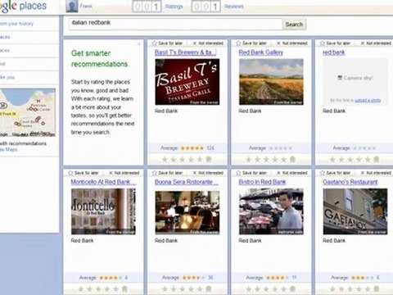Click Save for later star on Gaetano's card
Image resolution: width=393 pixels, height=295 pixels.
pyautogui.click(x=323, y=173)
